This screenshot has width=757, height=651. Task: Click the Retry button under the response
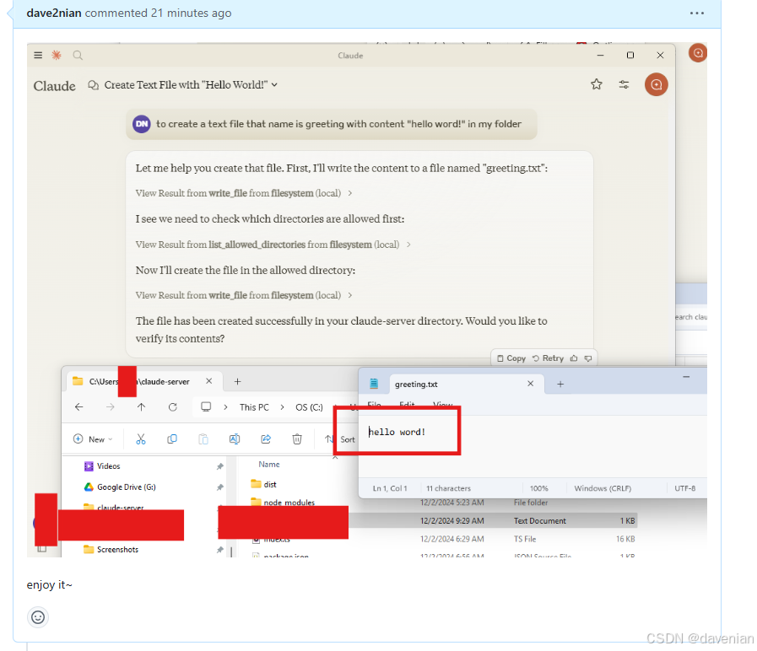pos(549,358)
